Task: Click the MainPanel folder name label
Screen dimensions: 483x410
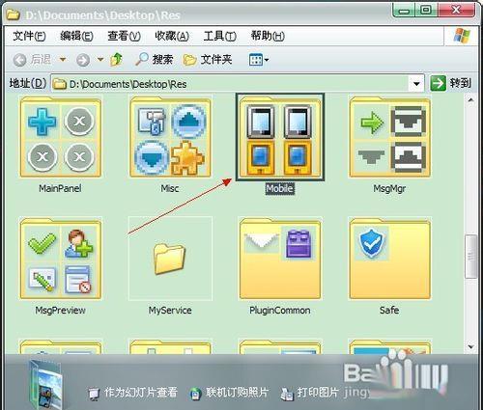Action: coord(60,188)
